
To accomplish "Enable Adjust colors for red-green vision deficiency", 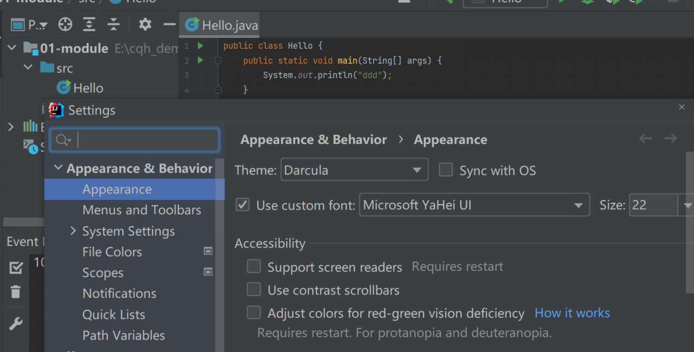I will tap(254, 312).
